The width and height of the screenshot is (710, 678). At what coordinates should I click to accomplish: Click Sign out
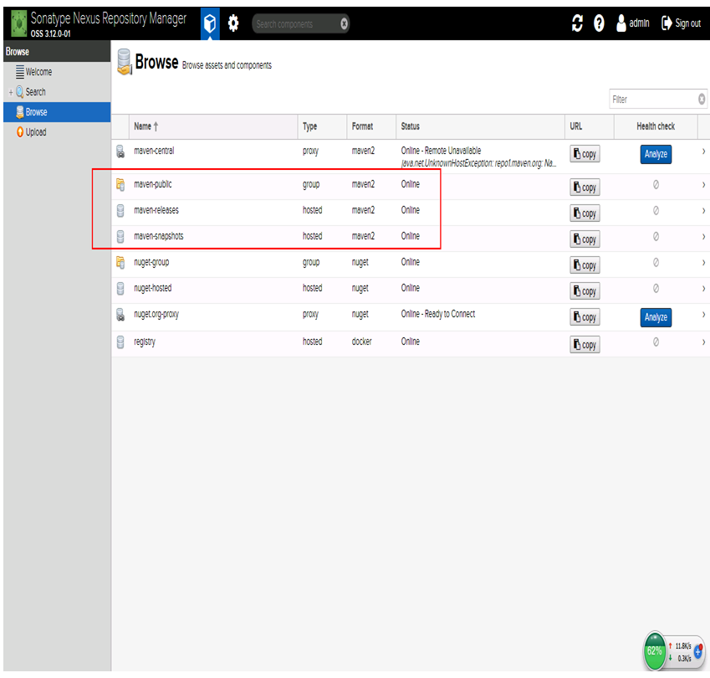[x=681, y=23]
